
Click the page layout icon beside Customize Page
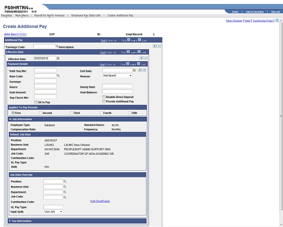pos(277,20)
